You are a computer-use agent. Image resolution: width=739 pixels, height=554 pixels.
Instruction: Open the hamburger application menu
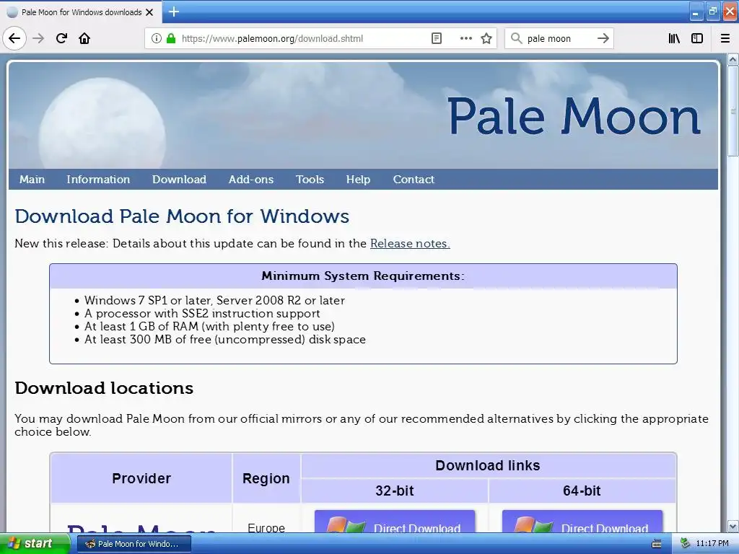(x=725, y=38)
